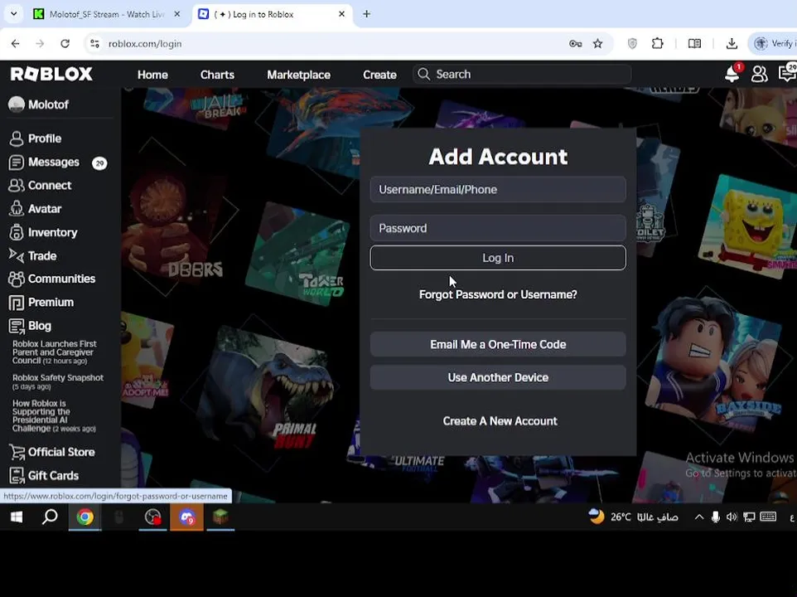Click the weather widget showing 26°C
Viewport: 797px width, 597px height.
[633, 517]
